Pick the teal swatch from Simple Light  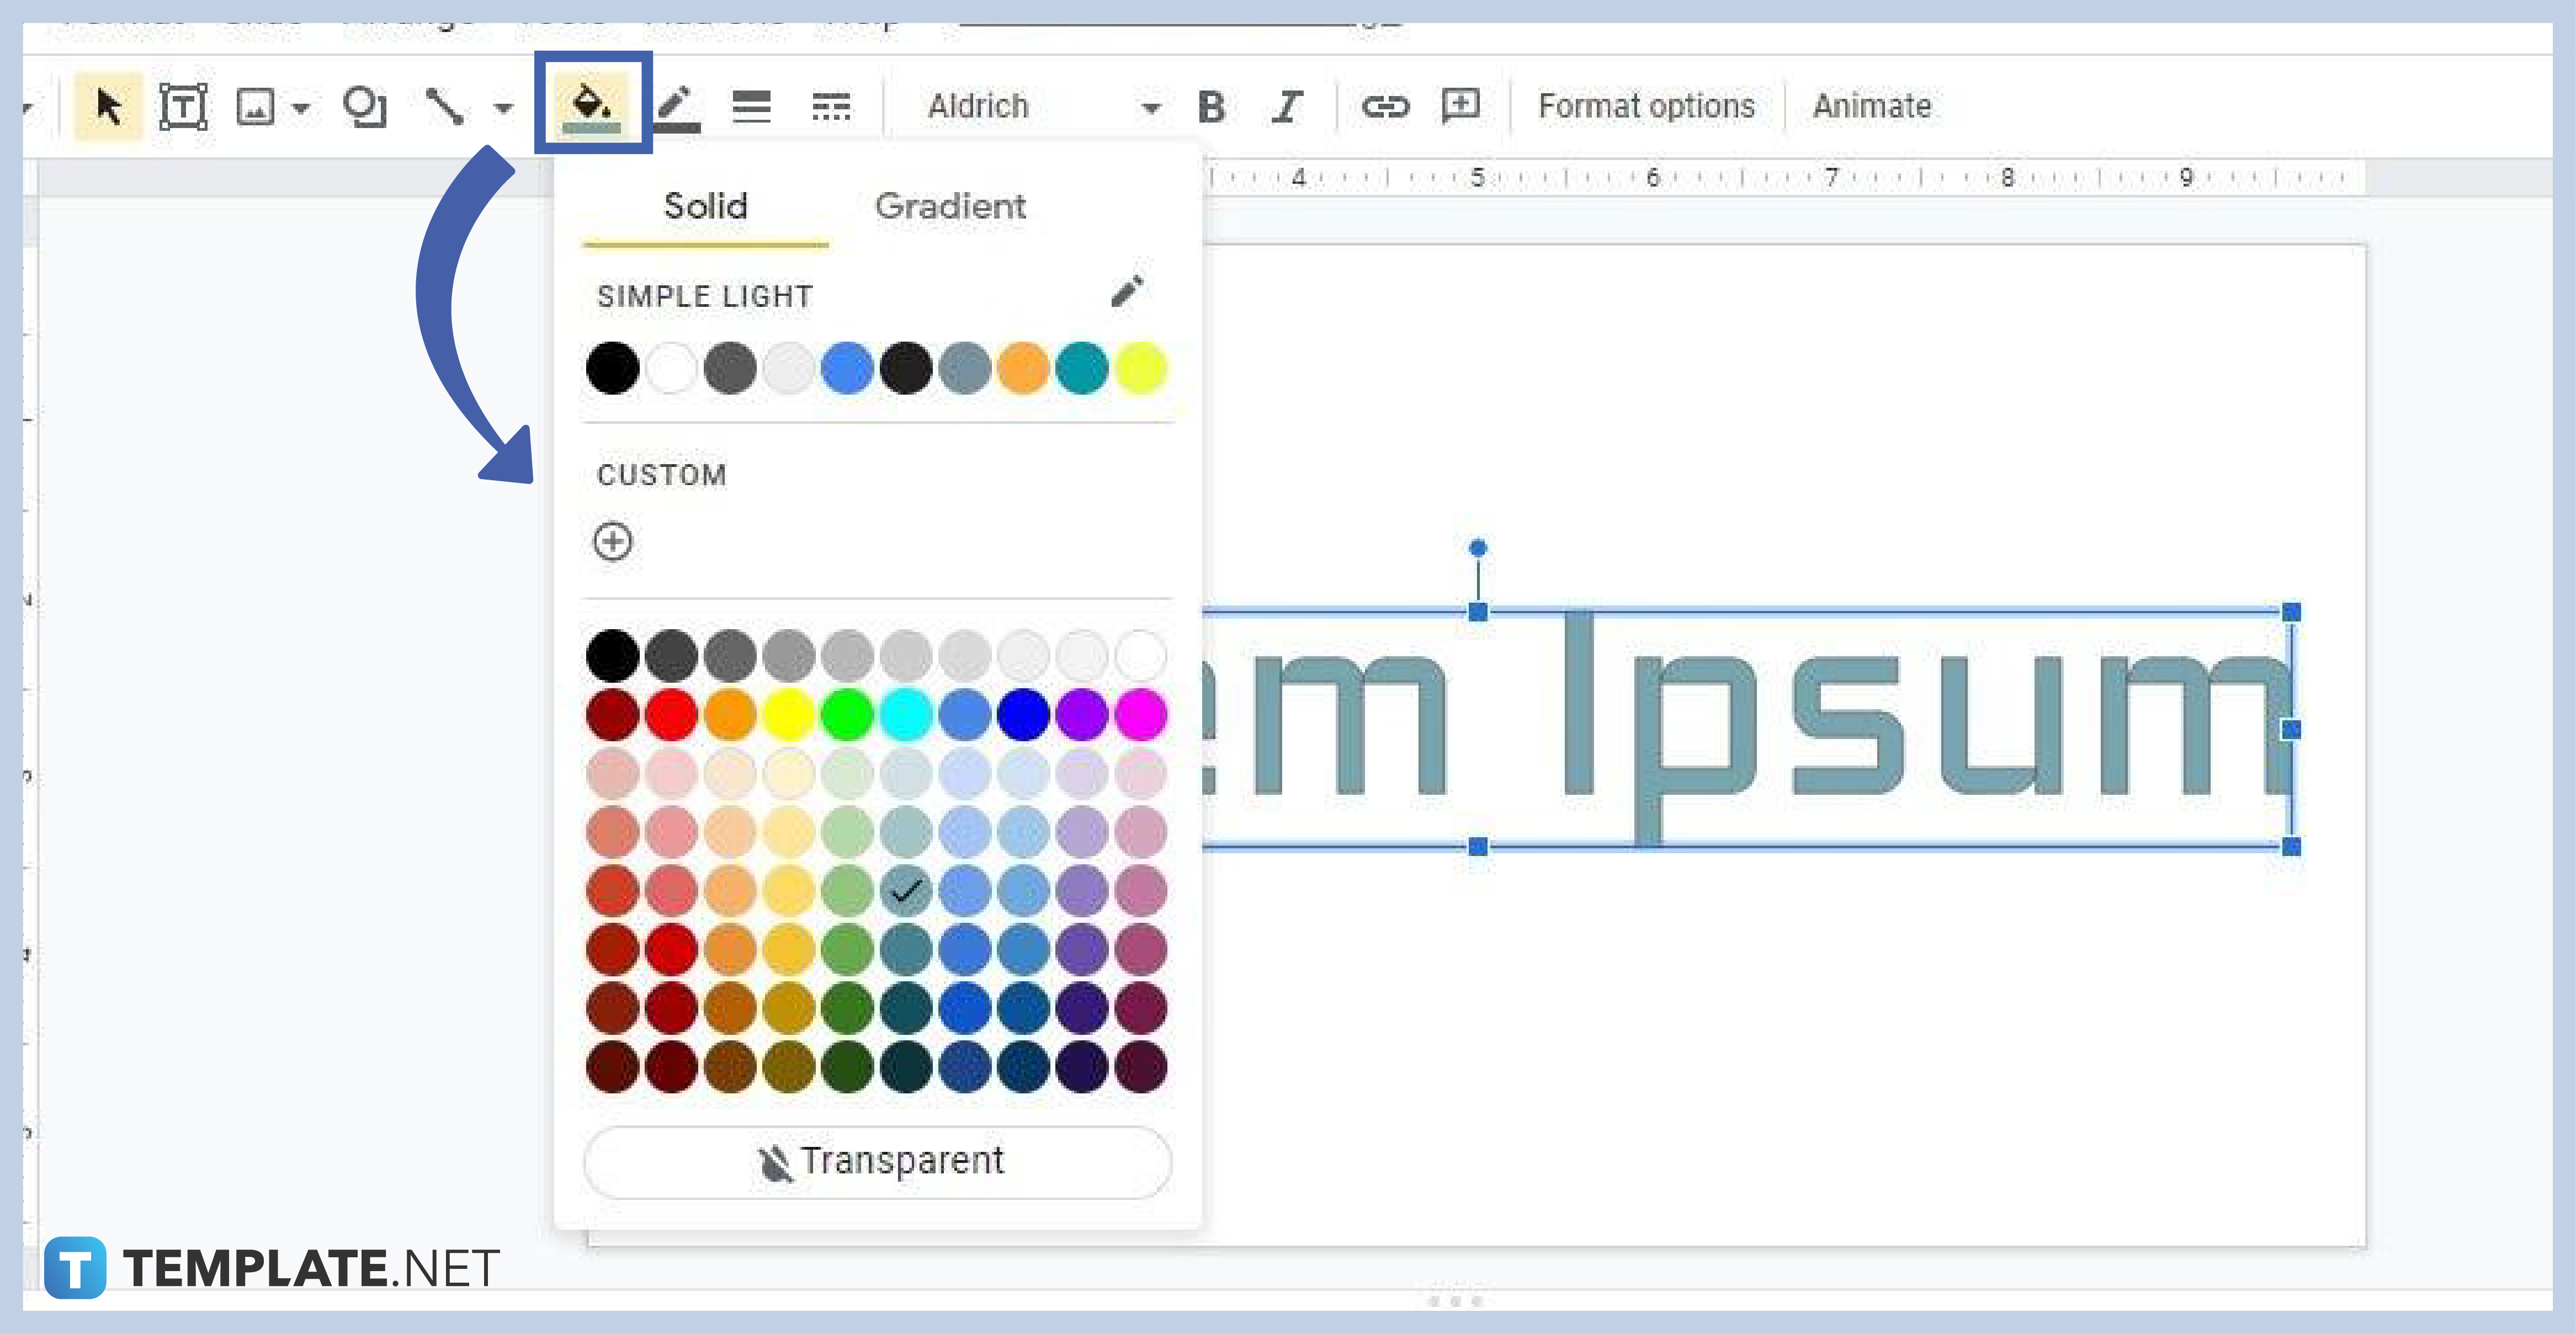pyautogui.click(x=1081, y=368)
